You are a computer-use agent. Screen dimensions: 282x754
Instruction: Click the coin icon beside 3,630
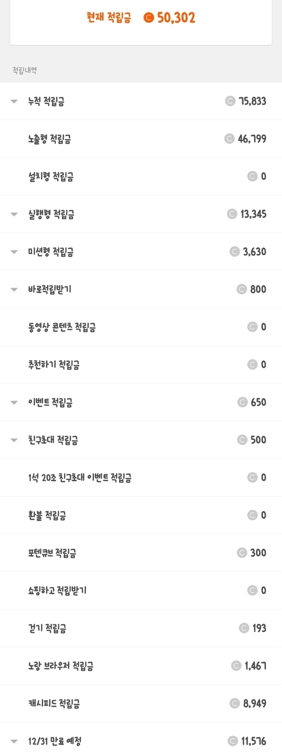(x=234, y=251)
